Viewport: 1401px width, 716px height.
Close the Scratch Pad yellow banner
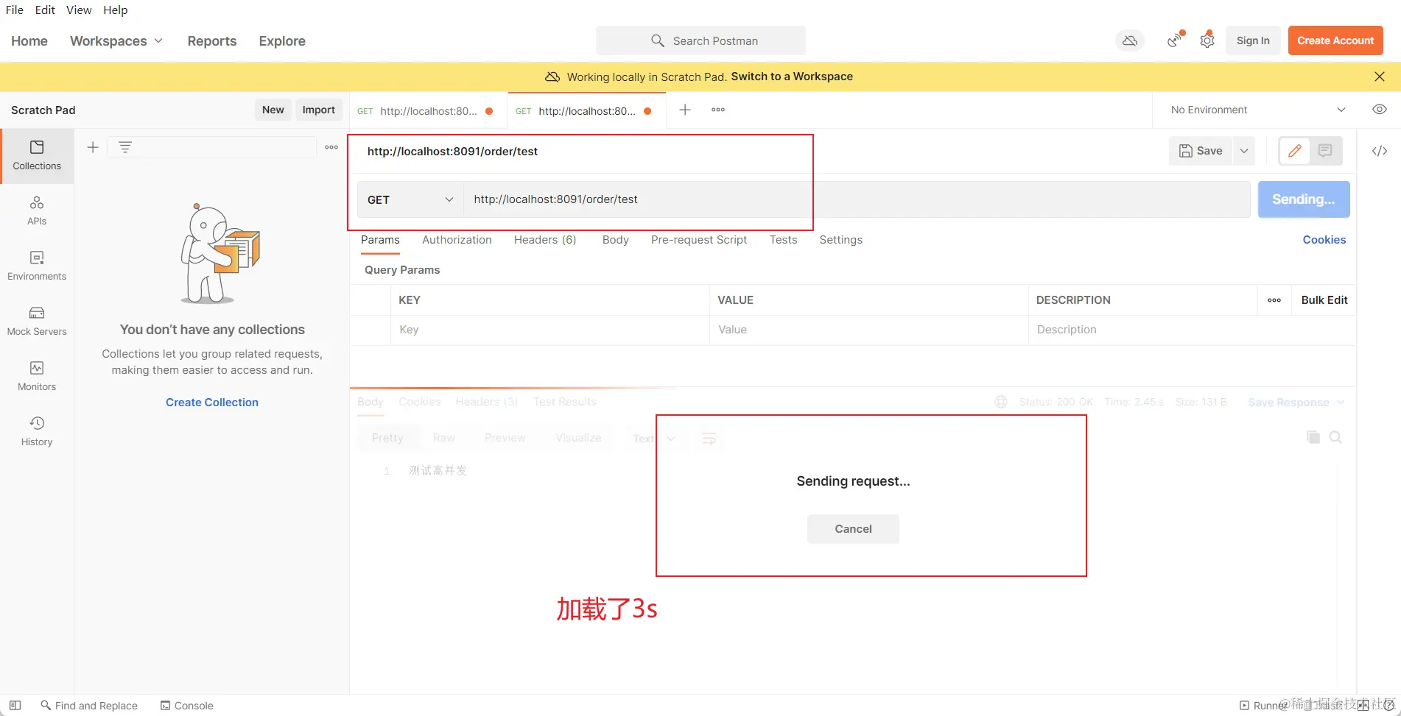click(1380, 77)
